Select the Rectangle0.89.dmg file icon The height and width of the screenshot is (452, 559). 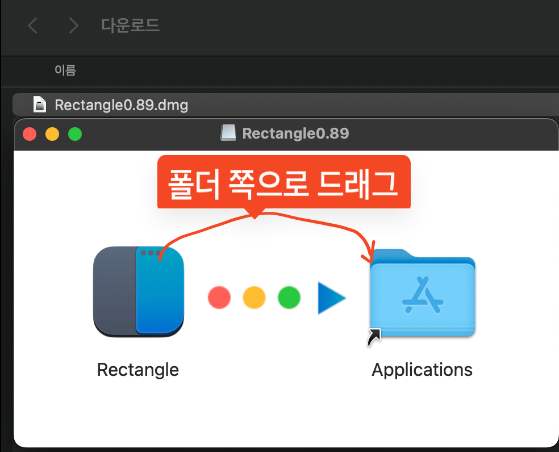pos(40,105)
